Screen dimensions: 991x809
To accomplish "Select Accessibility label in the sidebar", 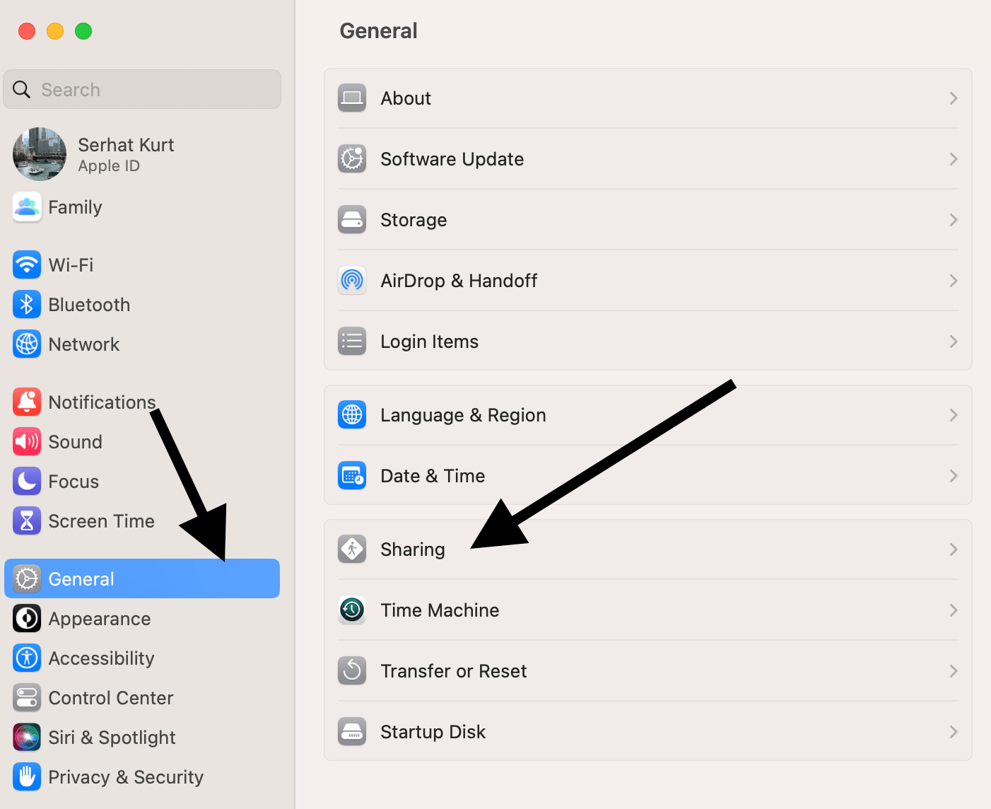I will click(x=101, y=659).
